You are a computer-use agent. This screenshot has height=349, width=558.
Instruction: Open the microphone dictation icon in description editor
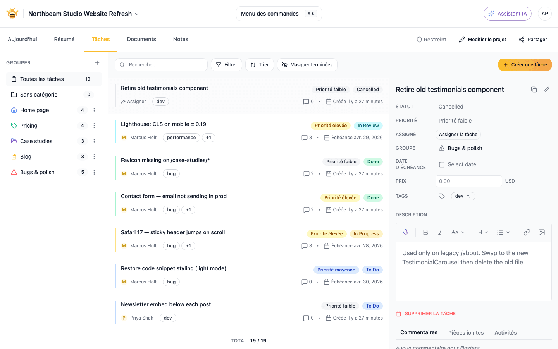[x=405, y=232]
